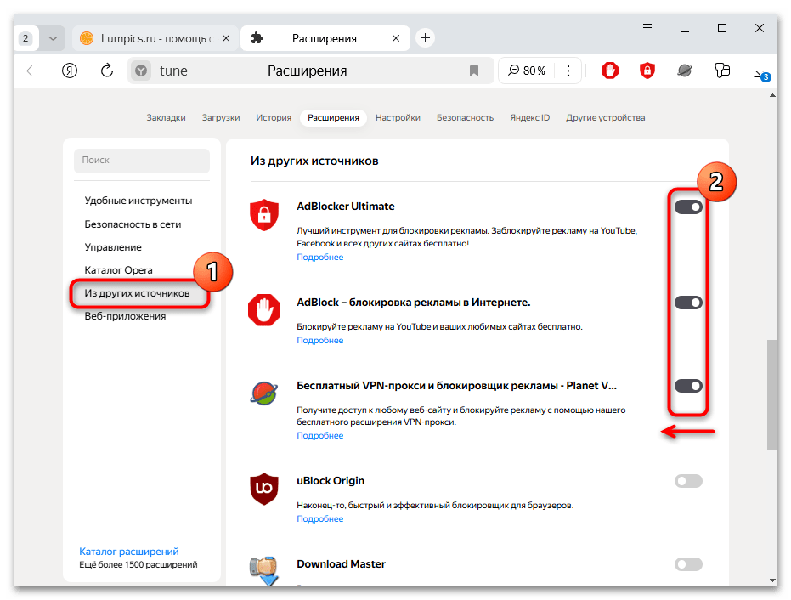The width and height of the screenshot is (791, 600).
Task: Select Из других источников in sidebar
Action: point(138,293)
